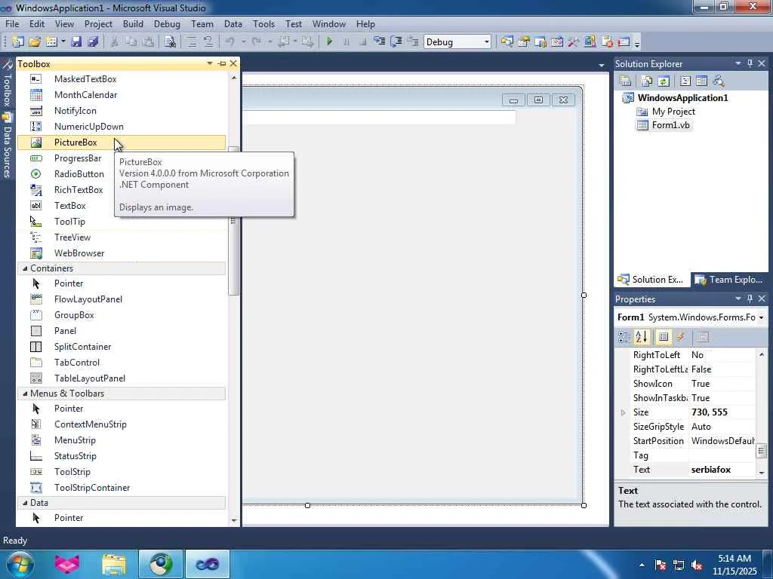The width and height of the screenshot is (773, 579).
Task: Toggle Alphabetical sort in Properties panel
Action: tap(642, 337)
